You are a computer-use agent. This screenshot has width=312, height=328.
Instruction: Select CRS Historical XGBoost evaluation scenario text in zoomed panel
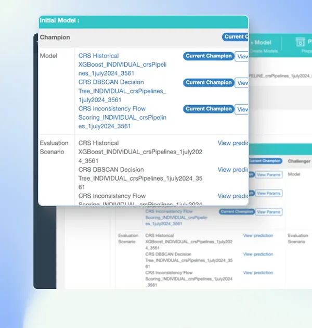[140, 152]
